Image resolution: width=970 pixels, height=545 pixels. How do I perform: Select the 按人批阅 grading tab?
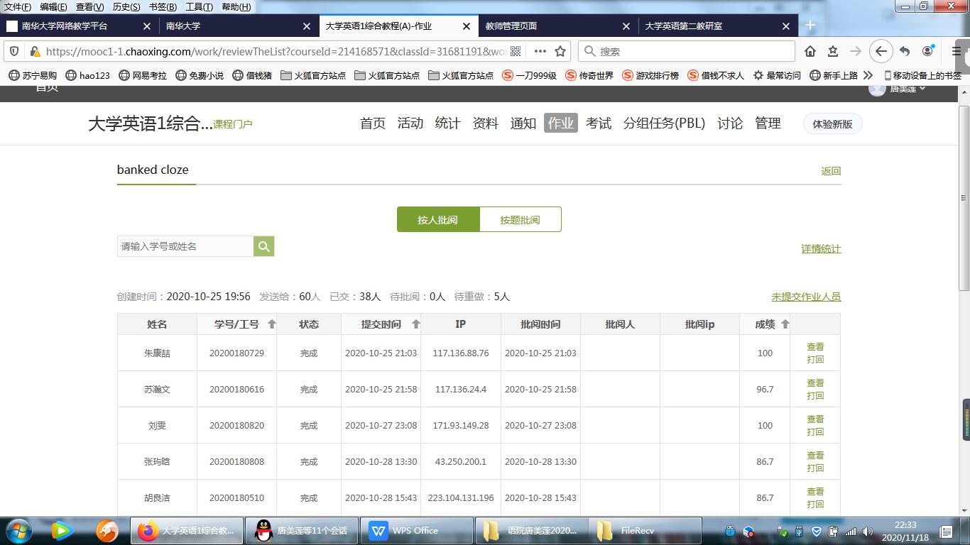coord(438,220)
